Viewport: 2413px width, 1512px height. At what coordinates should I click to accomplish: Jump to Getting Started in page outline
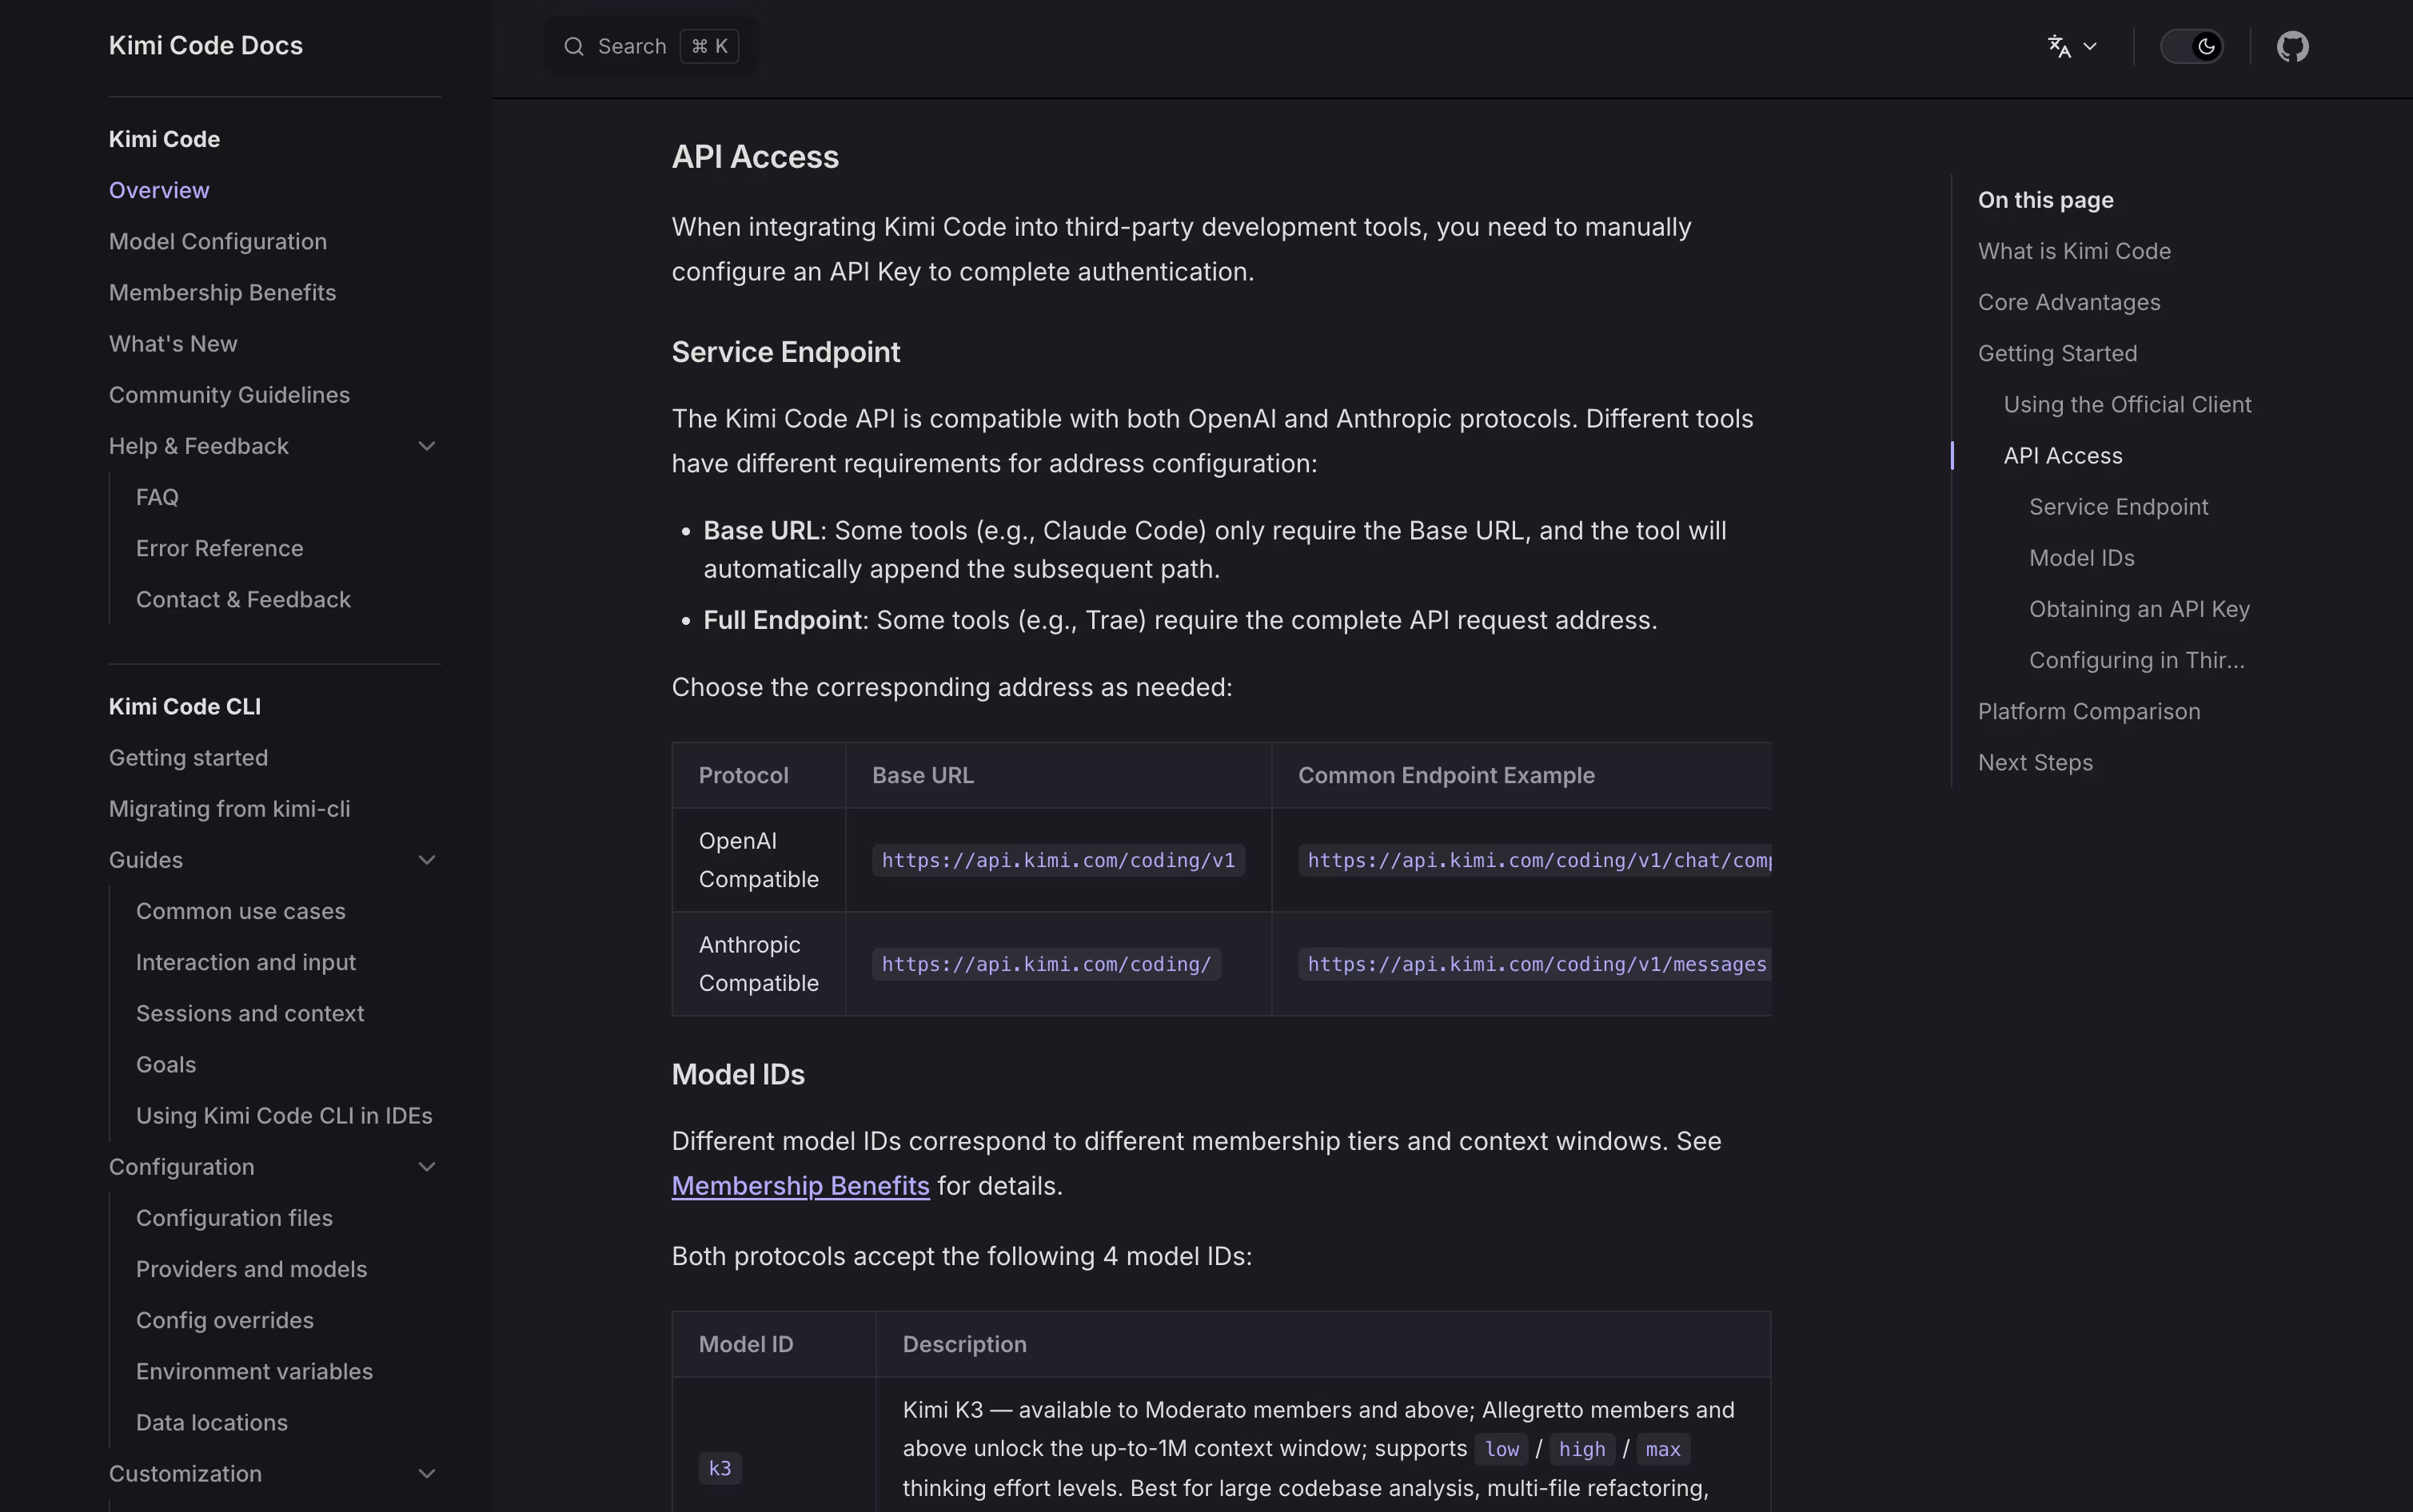click(2057, 353)
